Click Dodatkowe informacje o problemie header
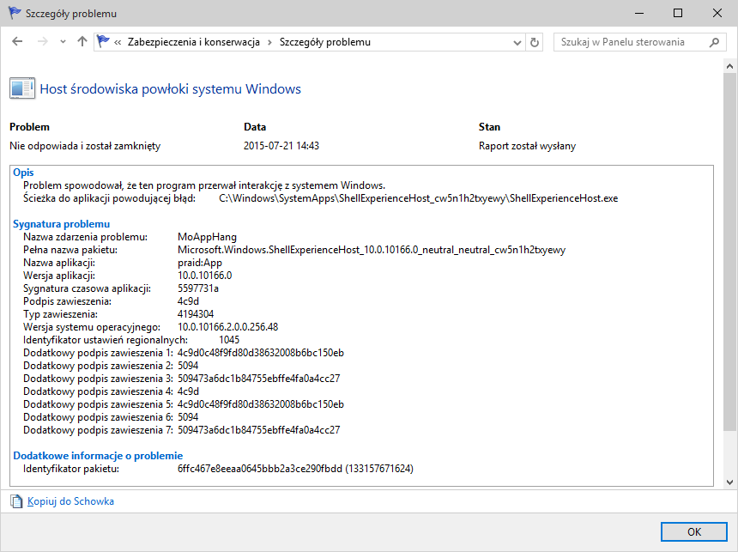The height and width of the screenshot is (552, 738). tap(98, 456)
